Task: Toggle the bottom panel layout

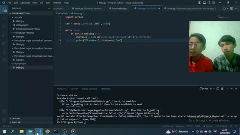Action: coord(204,3)
